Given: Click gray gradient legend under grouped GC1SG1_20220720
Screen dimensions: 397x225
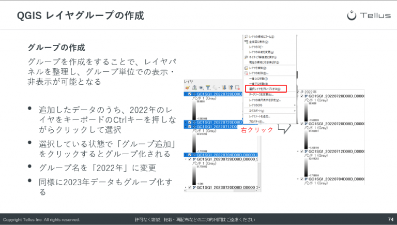Looking at the screenshot, I should click(x=306, y=139).
